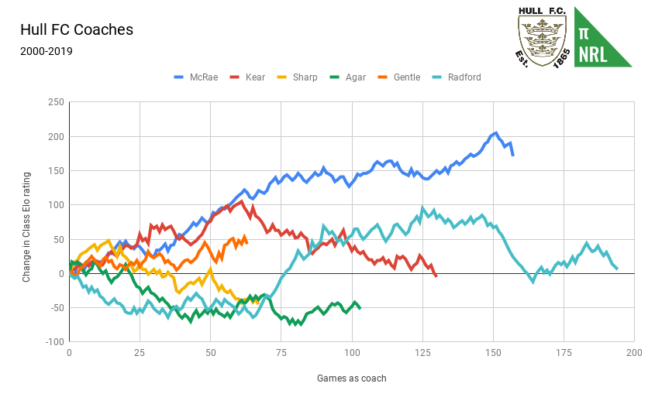
Task: Click the 2000-2019 subtitle
Action: (x=47, y=52)
